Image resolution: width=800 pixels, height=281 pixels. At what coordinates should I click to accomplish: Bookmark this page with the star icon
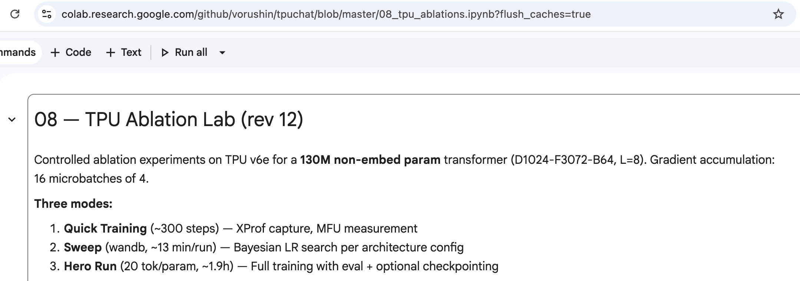(778, 14)
